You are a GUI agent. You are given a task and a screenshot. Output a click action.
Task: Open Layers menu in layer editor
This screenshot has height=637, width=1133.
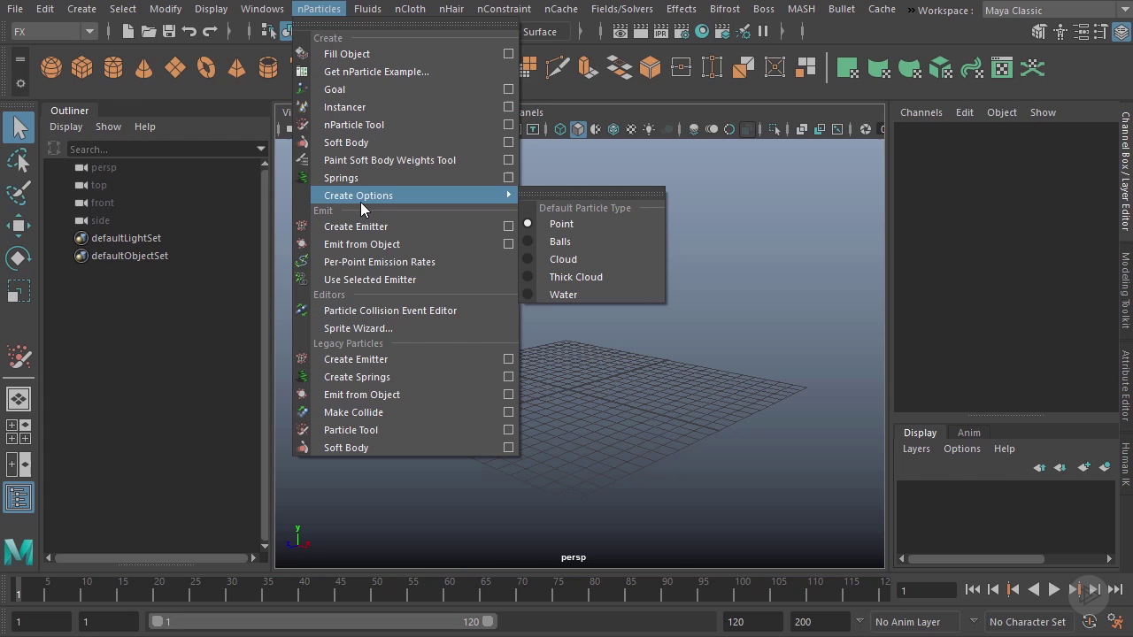coord(915,449)
